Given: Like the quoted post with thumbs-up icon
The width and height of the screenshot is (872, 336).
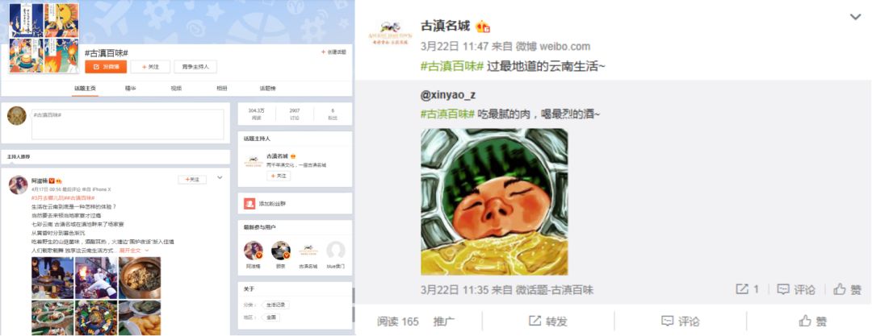Looking at the screenshot, I should [x=840, y=288].
